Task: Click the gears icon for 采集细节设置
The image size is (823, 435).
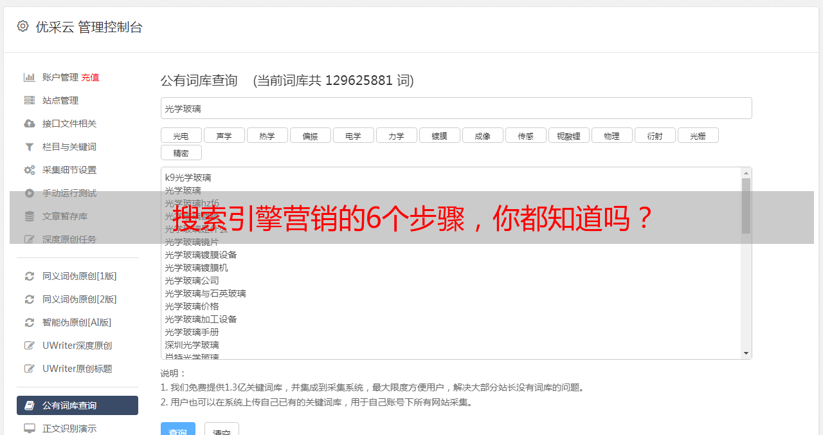Action: coord(30,170)
